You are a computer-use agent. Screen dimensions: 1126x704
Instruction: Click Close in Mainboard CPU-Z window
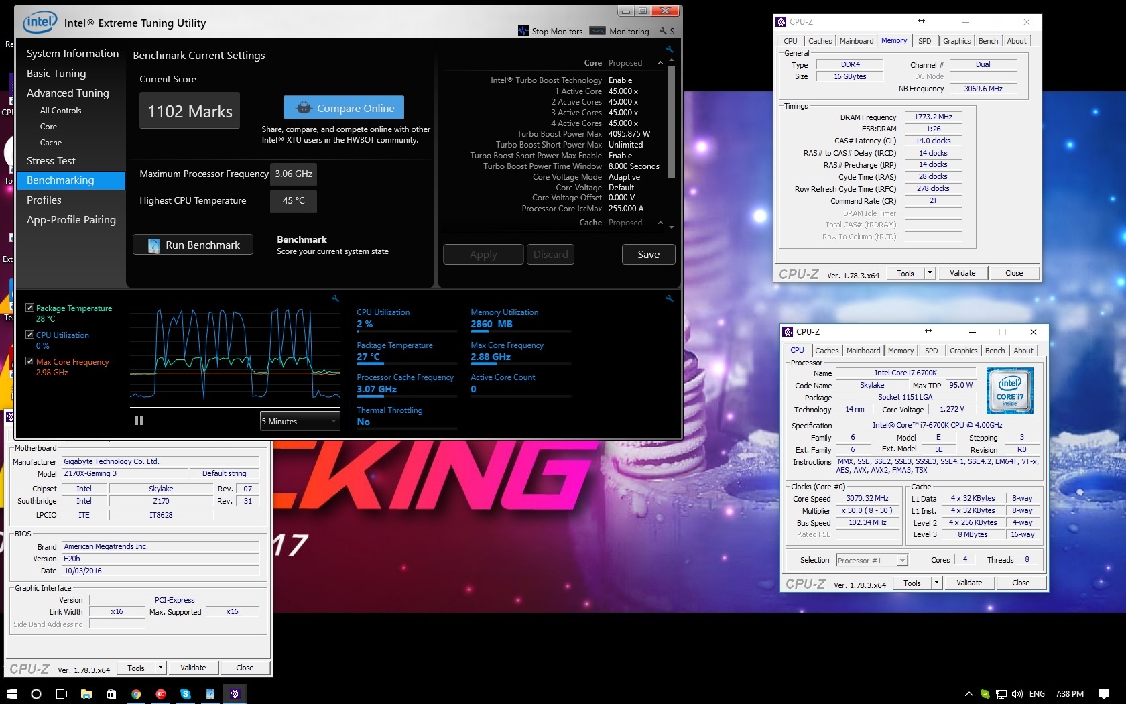[245, 668]
